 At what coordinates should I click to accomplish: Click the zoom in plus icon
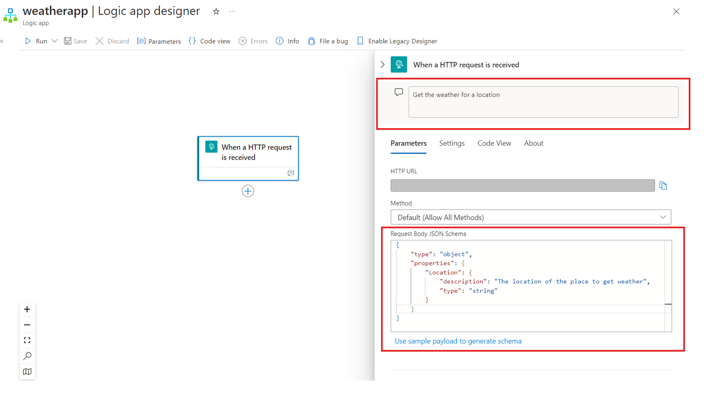tap(27, 309)
